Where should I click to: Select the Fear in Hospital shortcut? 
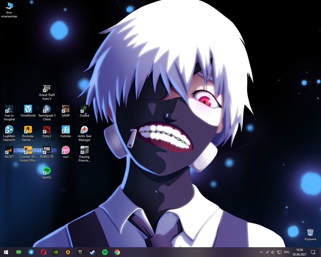coord(9,113)
